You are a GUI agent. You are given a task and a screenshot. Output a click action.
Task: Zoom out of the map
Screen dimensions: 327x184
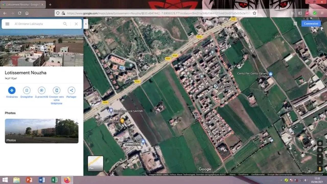click(x=320, y=162)
